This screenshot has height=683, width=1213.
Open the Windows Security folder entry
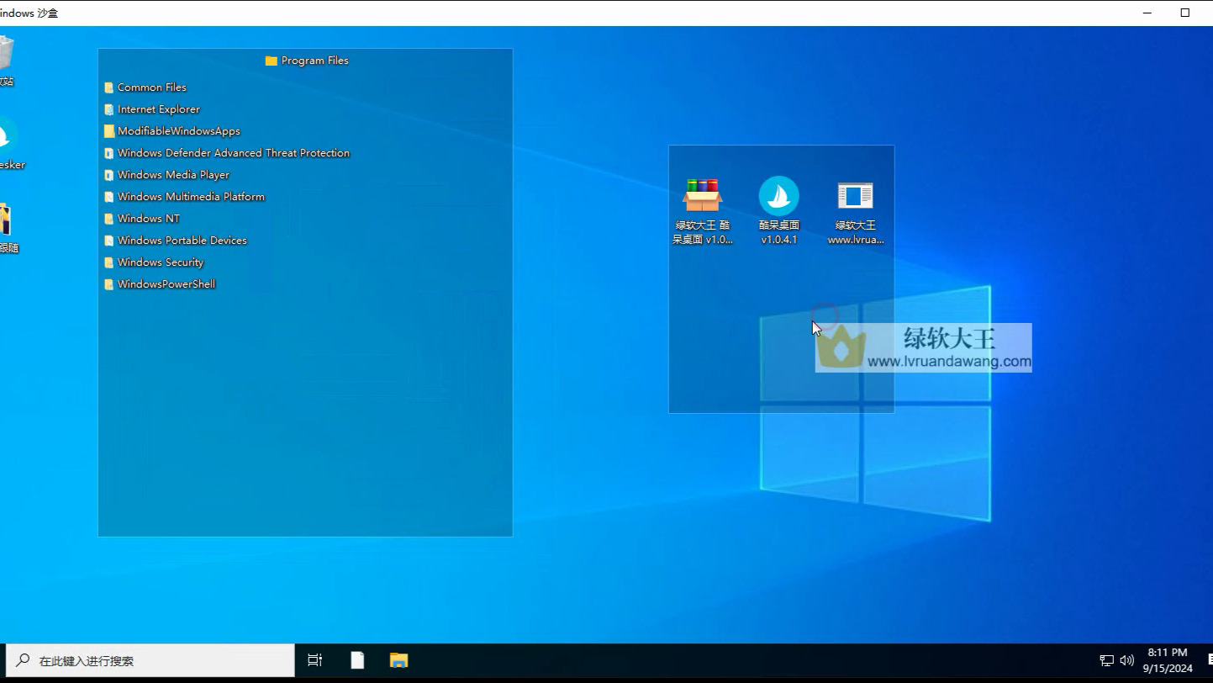[154, 262]
